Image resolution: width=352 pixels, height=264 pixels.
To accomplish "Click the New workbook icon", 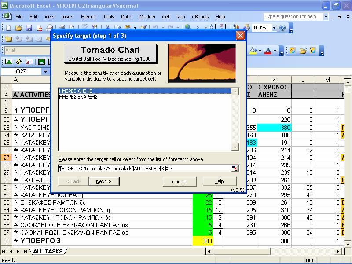I will tap(8, 28).
